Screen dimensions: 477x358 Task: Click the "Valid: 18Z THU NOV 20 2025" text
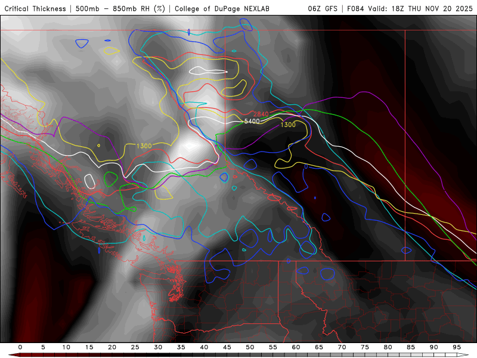420,8
